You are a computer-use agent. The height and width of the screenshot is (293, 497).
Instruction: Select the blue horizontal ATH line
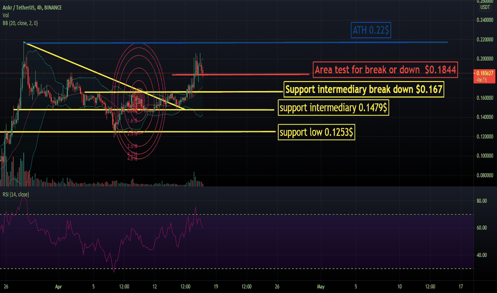(x=236, y=43)
